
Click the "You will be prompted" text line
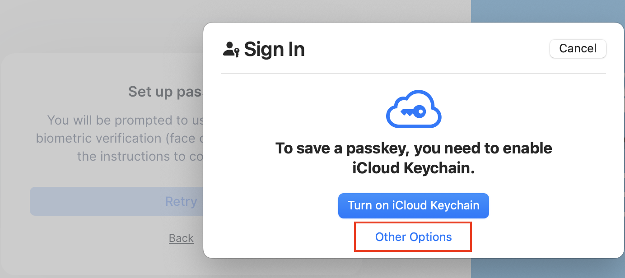click(x=125, y=120)
